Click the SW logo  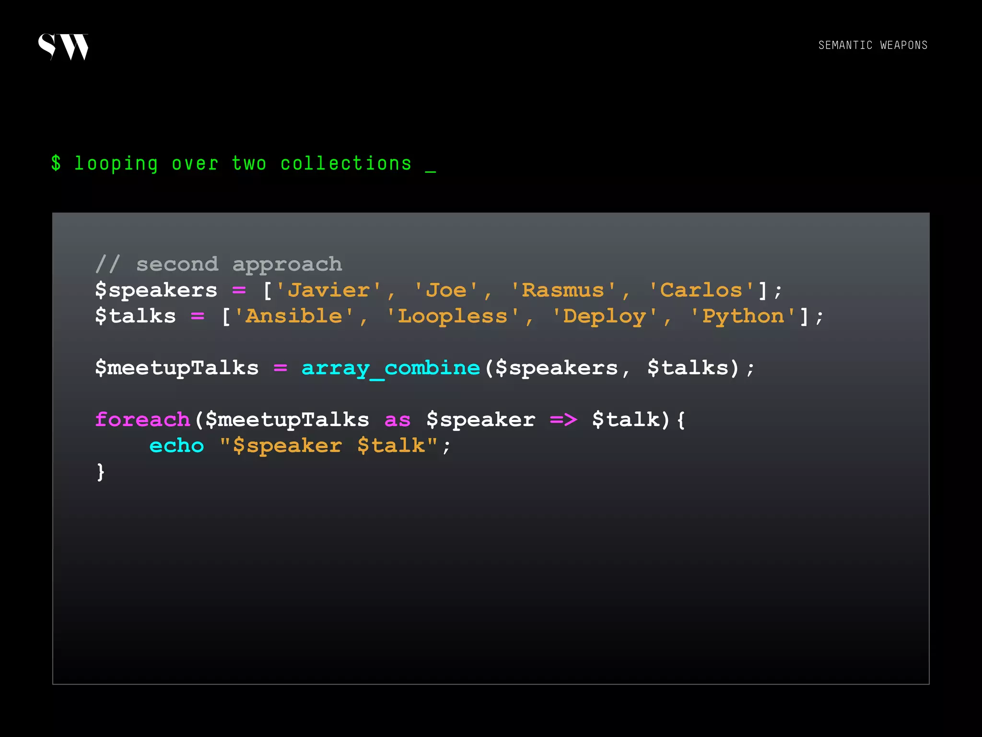63,47
